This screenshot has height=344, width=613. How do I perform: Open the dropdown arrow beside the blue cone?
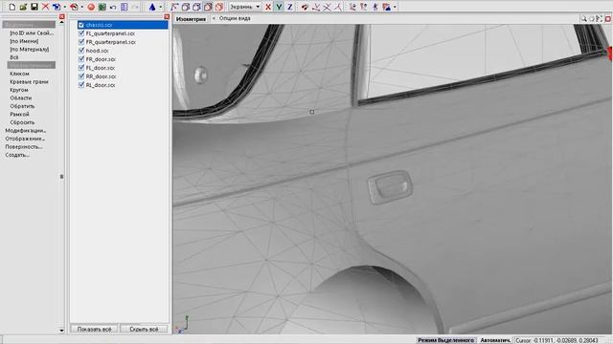click(x=161, y=7)
